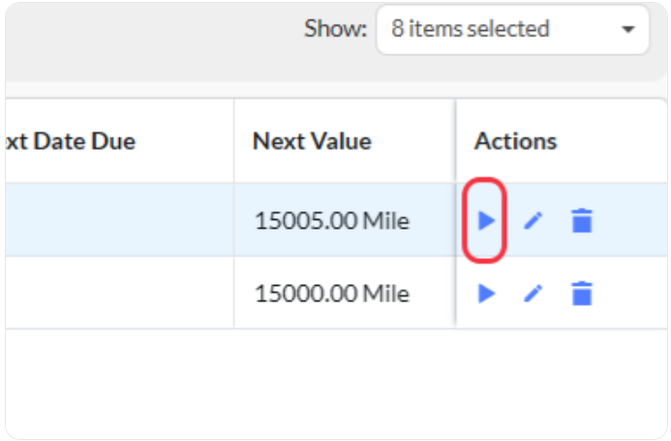
Task: Click empty Next Date Due cell in second row
Action: coord(116,292)
